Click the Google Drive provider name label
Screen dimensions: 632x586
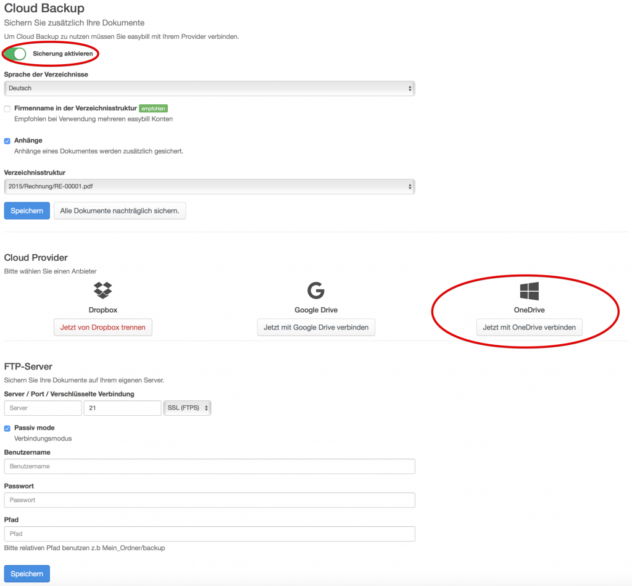(316, 310)
